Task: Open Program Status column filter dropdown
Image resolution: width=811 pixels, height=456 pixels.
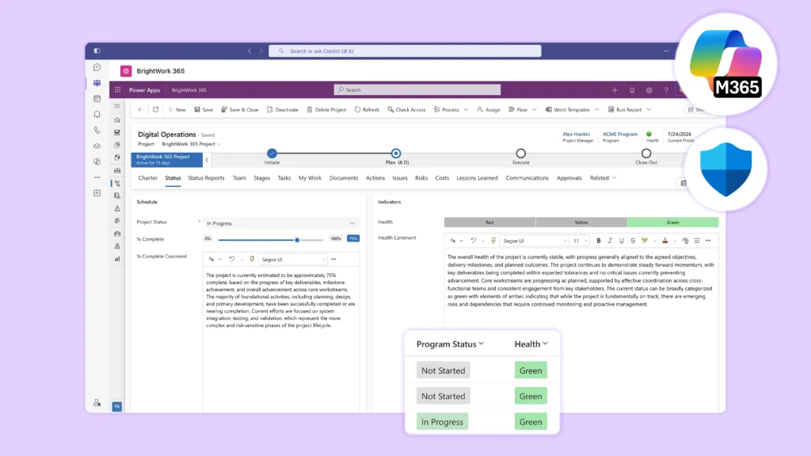Action: (482, 344)
